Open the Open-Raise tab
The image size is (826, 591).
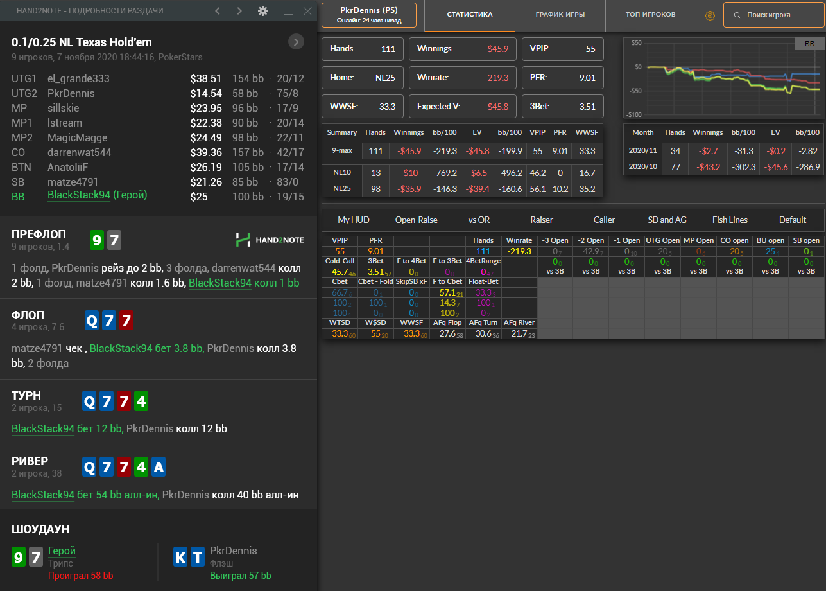pos(417,220)
